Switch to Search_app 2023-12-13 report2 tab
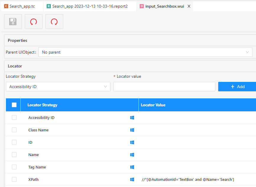Viewport: 256px width, 187px height. pos(90,6)
